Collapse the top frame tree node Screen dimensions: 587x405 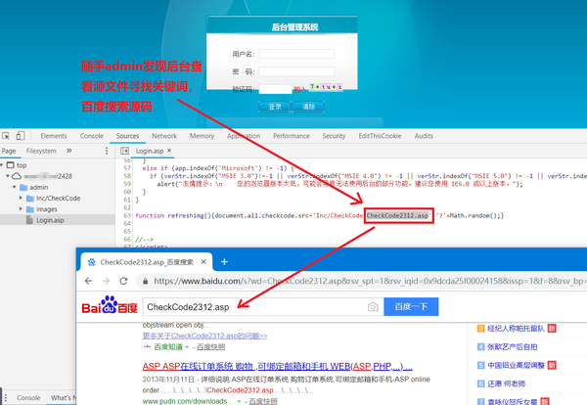[2, 164]
